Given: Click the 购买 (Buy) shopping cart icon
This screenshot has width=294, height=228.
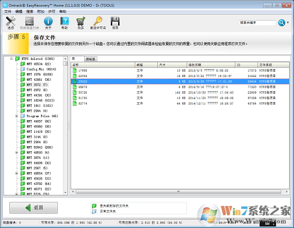Looking at the screenshot, I should point(81,22).
